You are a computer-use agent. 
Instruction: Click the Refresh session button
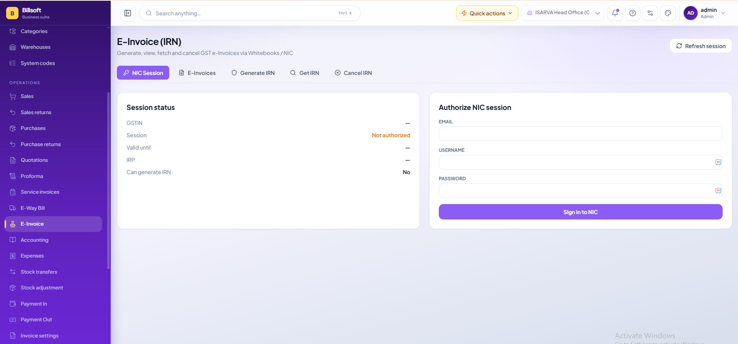pyautogui.click(x=701, y=46)
